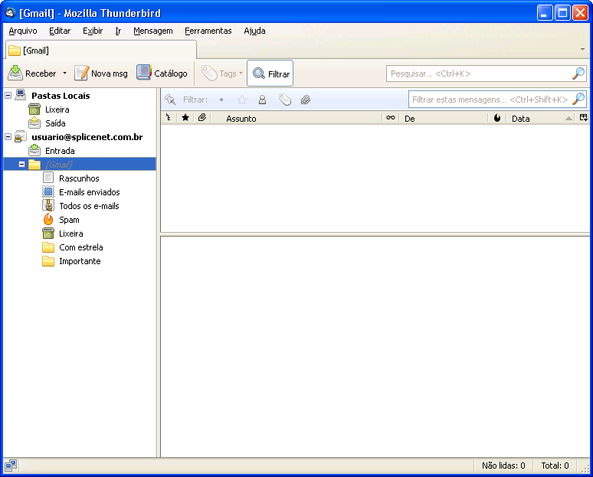Toggle pin to keep filters applied
The image size is (593, 477).
click(170, 100)
